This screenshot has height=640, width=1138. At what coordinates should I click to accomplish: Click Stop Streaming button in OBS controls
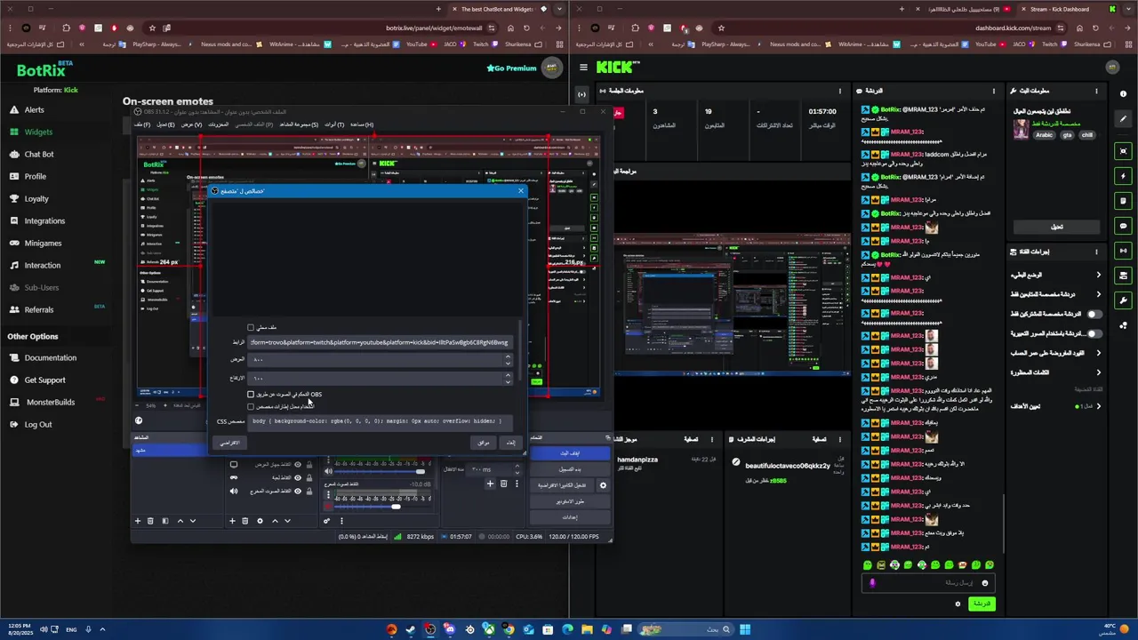(569, 453)
